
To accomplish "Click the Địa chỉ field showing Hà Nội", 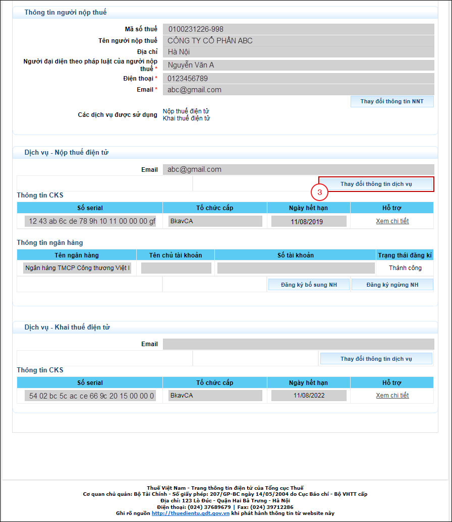I will [x=298, y=52].
